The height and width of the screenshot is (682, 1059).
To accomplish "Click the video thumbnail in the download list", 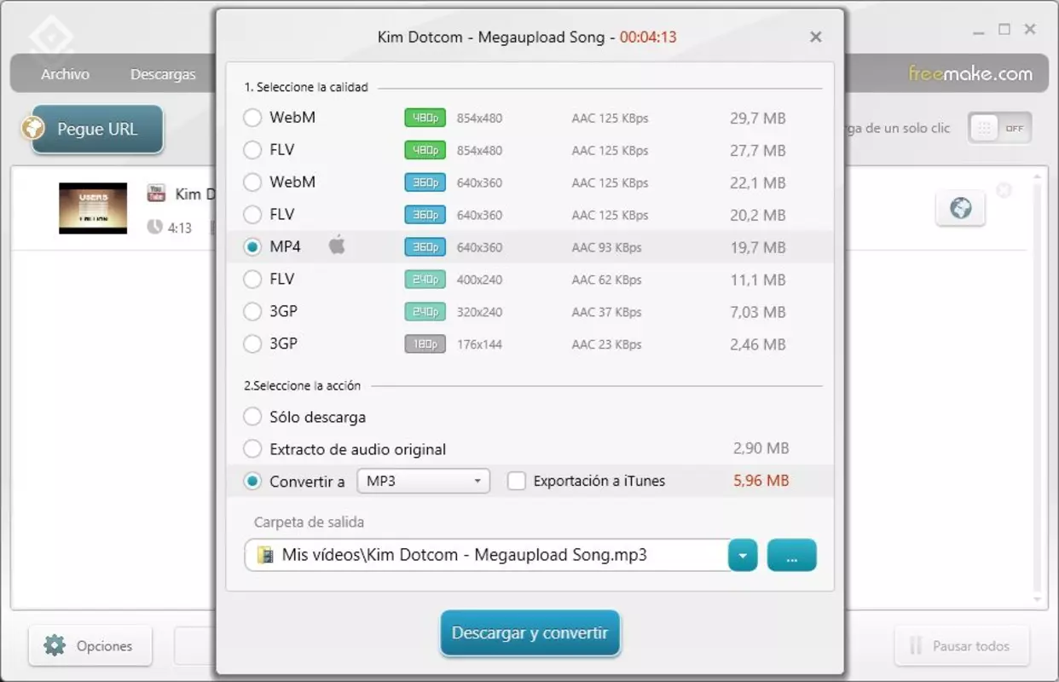I will [x=93, y=208].
